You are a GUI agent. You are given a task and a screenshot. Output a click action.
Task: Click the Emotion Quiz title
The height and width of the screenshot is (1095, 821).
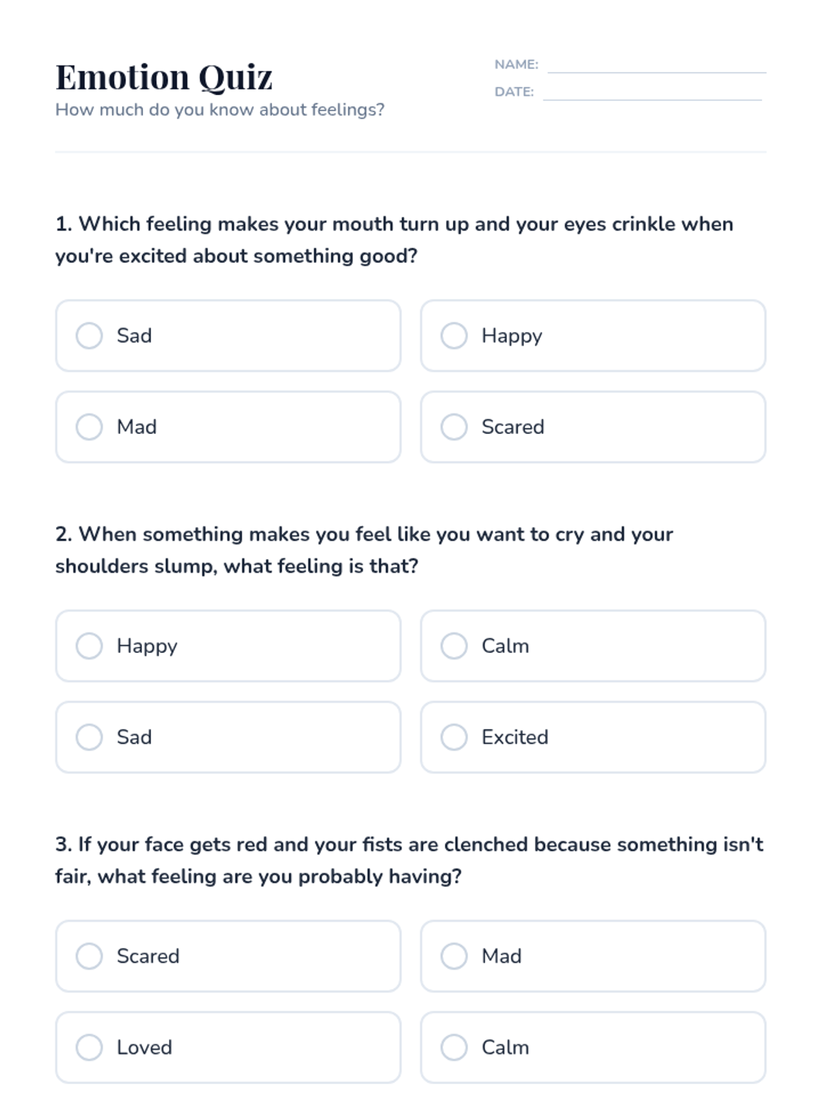(164, 77)
